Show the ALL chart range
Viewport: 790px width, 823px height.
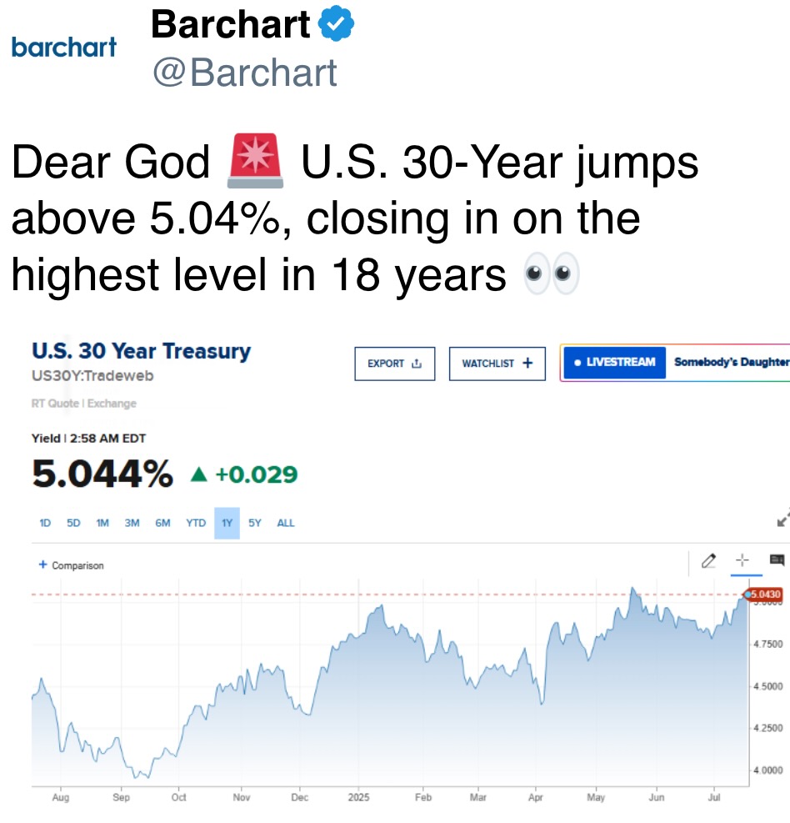(x=286, y=523)
